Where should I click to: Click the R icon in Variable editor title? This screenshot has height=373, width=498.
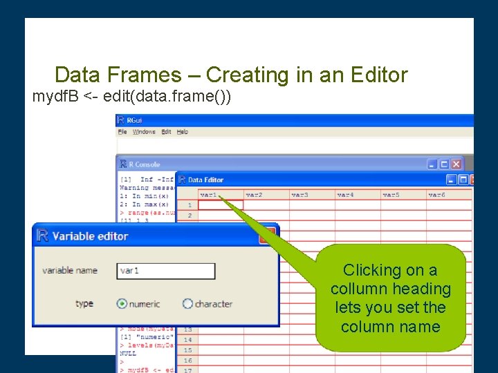tap(42, 236)
